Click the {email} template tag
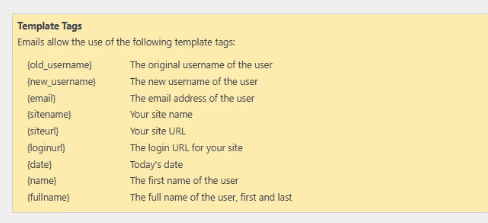The width and height of the screenshot is (488, 223). coord(41,98)
